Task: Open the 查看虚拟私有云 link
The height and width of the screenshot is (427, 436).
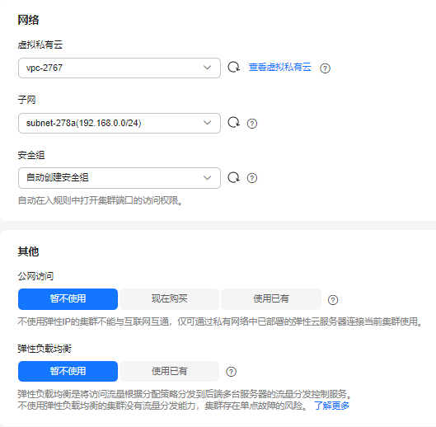Action: pyautogui.click(x=279, y=68)
